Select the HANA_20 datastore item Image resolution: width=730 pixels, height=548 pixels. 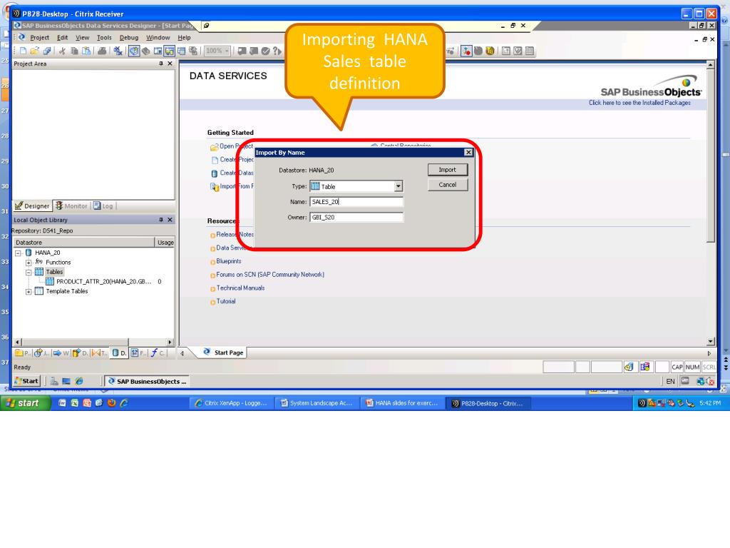48,253
